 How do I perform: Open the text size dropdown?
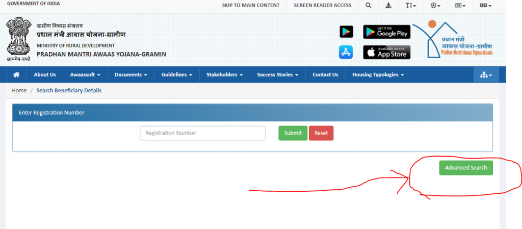[410, 6]
